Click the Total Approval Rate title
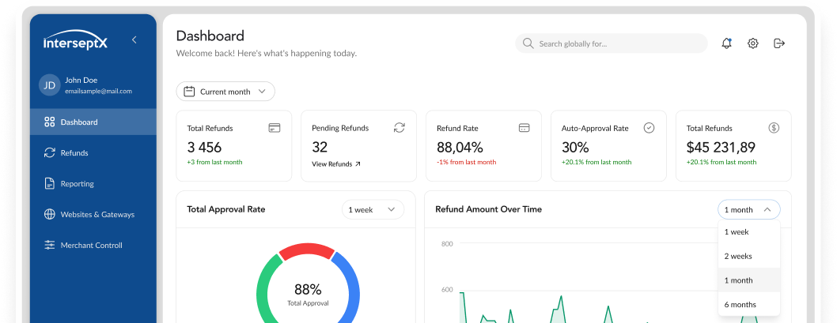Viewport: 837px width, 323px height. pyautogui.click(x=225, y=209)
